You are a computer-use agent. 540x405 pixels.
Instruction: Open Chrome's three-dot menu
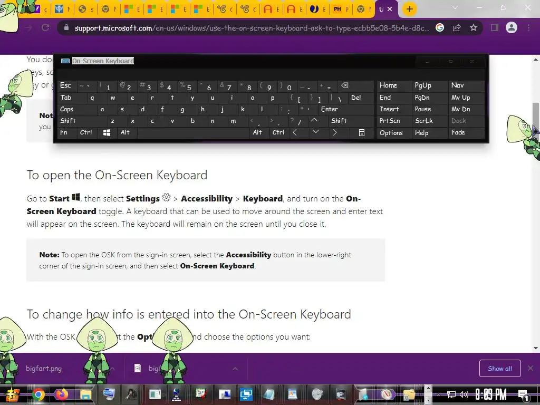528,27
